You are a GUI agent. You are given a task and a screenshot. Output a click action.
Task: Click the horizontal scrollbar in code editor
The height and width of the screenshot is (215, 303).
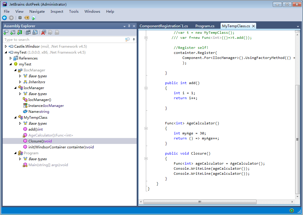[x=200, y=202]
